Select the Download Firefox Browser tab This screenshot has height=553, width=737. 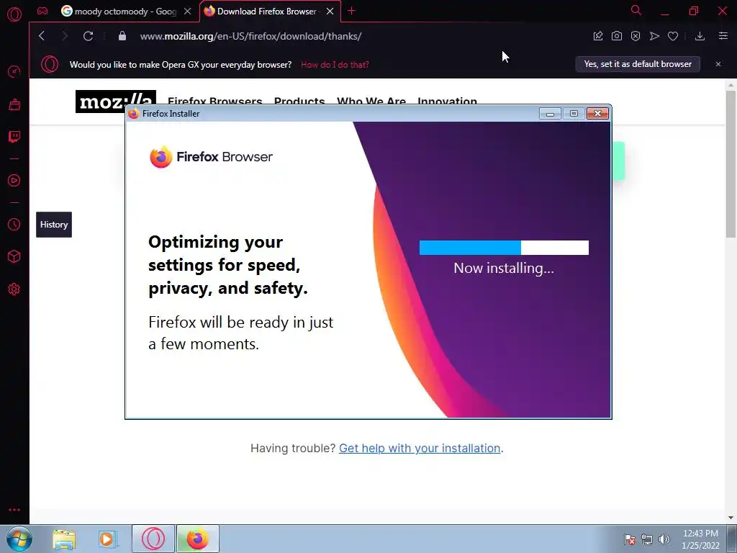pyautogui.click(x=266, y=12)
